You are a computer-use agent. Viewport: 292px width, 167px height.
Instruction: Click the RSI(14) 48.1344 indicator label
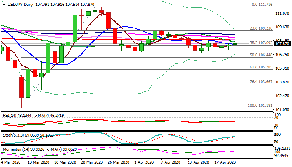pyautogui.click(x=17, y=116)
